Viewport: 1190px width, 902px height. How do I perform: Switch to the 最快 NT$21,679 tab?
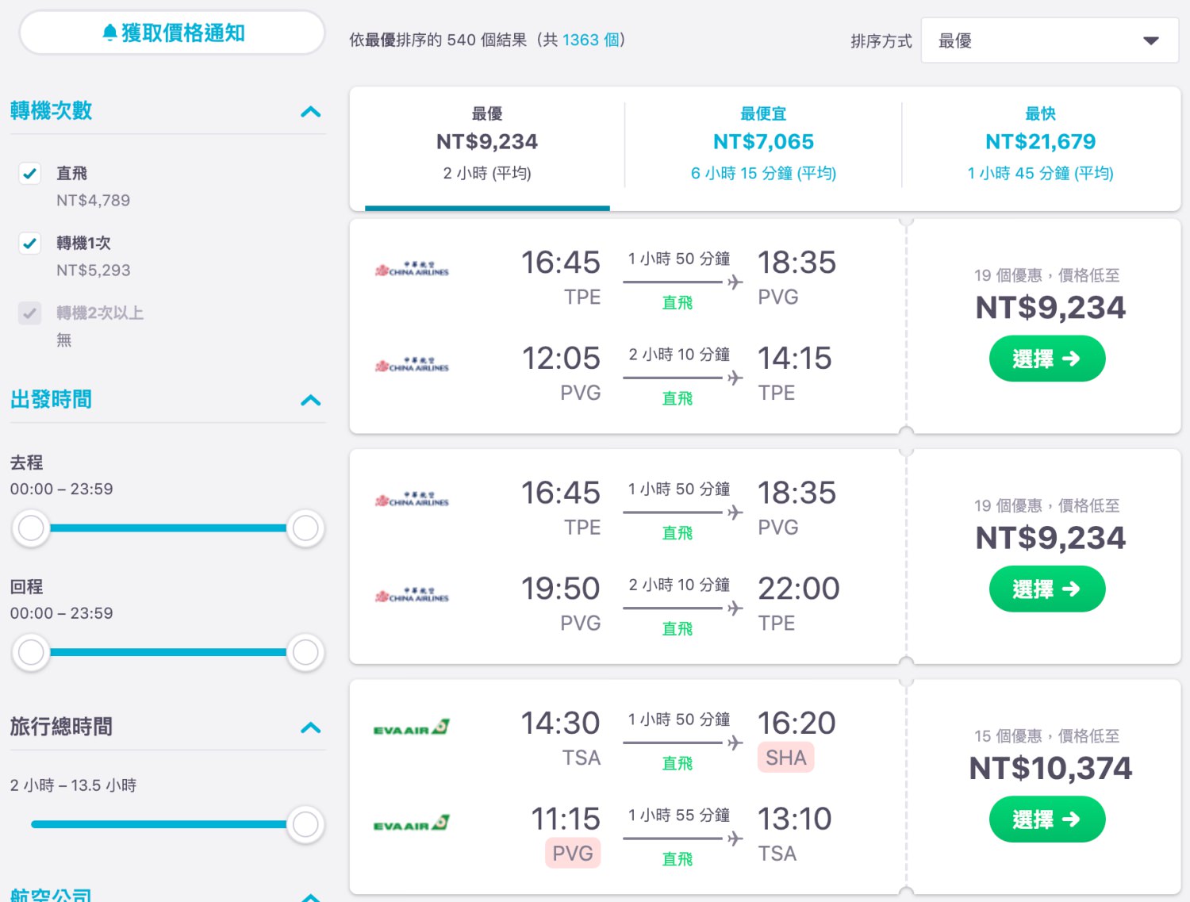(1040, 144)
